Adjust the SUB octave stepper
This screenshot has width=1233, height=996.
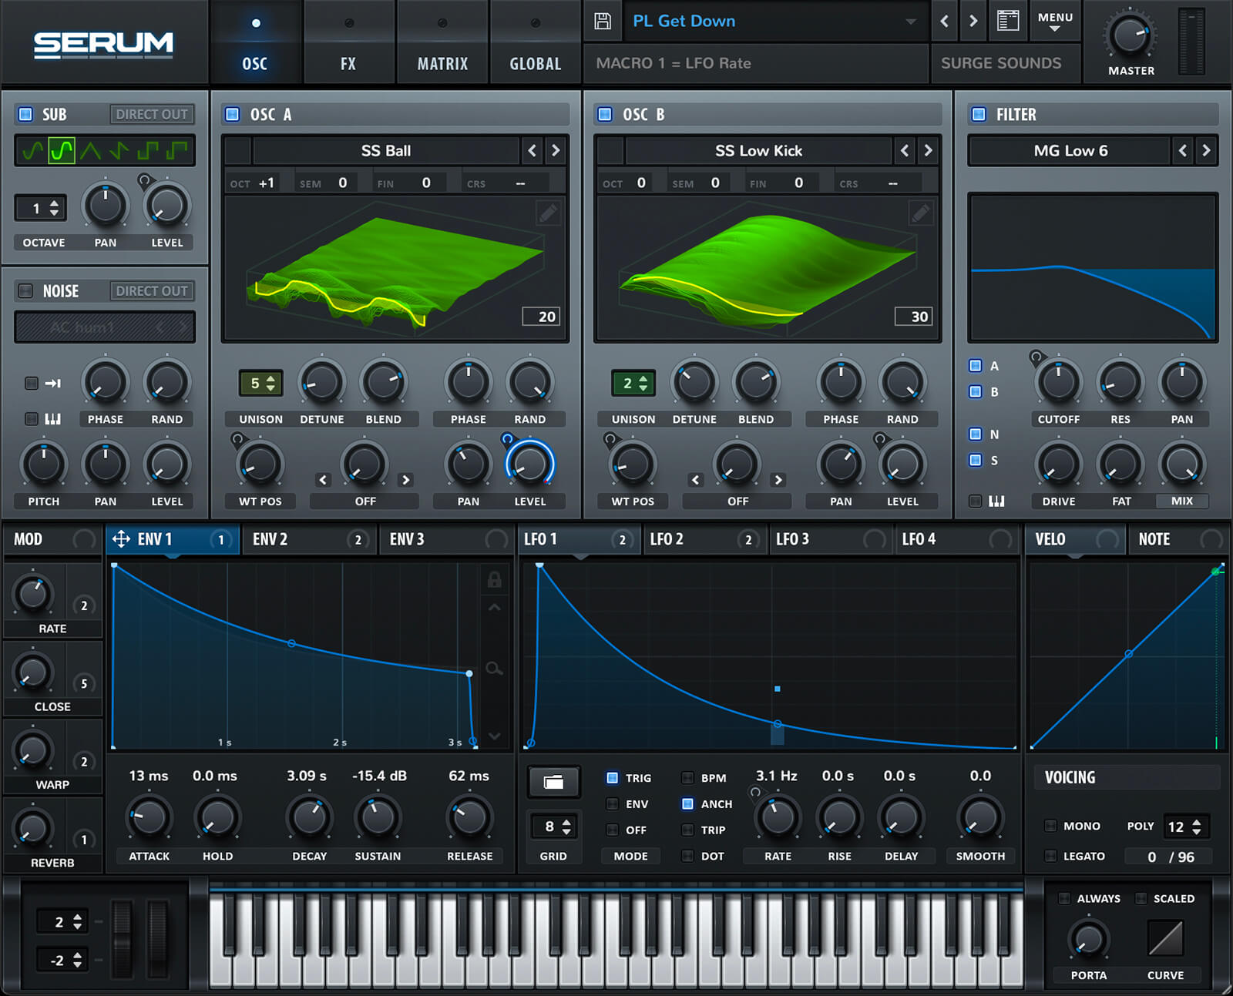point(41,208)
